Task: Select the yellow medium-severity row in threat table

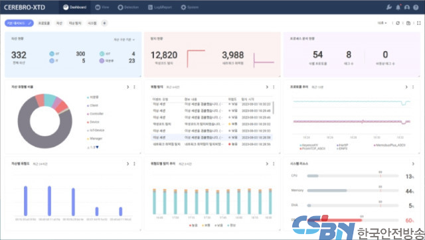Action: point(212,124)
